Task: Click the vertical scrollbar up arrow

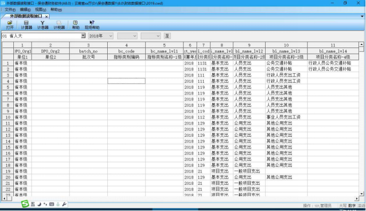Action: pos(361,44)
